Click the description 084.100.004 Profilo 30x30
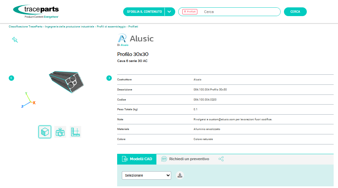The image size is (338, 188). pos(210,89)
